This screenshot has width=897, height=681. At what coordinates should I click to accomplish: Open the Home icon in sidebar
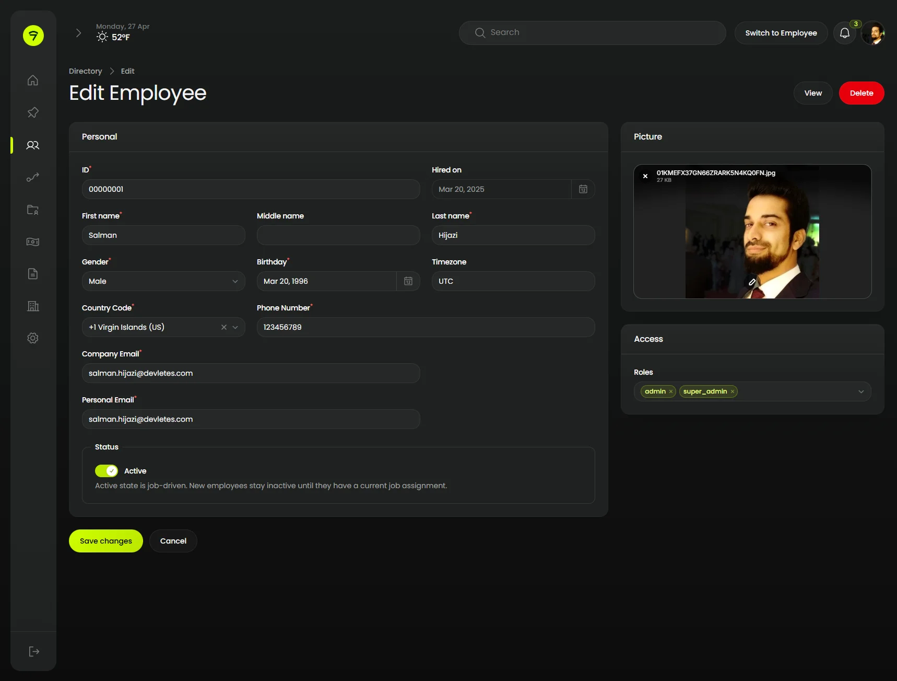pos(33,80)
